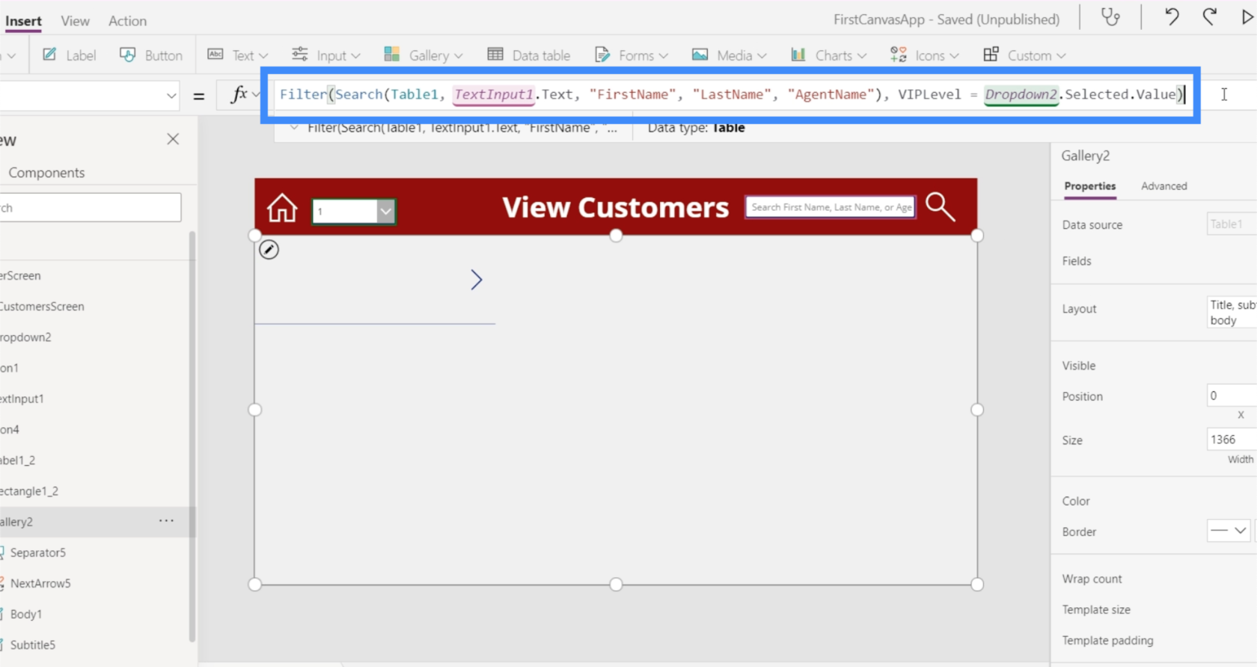This screenshot has height=667, width=1257.
Task: Insert a Label control
Action: (69, 55)
